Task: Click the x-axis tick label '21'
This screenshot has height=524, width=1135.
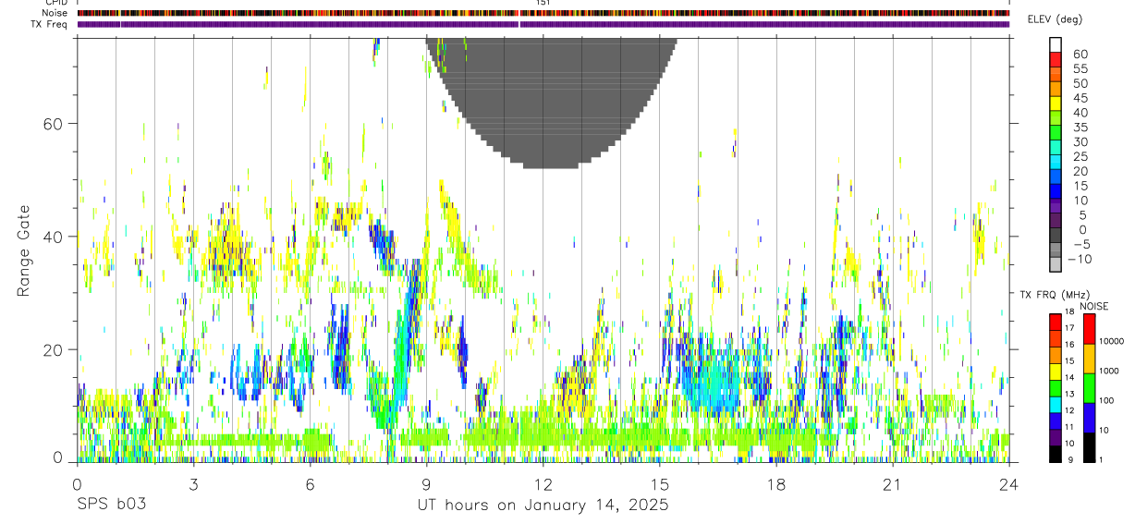Action: point(892,483)
